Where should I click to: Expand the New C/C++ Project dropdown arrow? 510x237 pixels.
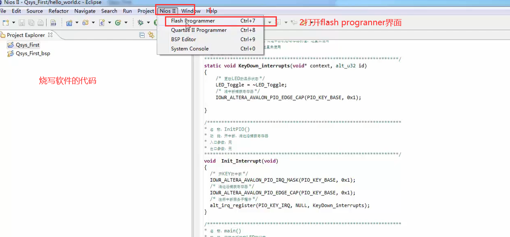pos(77,22)
